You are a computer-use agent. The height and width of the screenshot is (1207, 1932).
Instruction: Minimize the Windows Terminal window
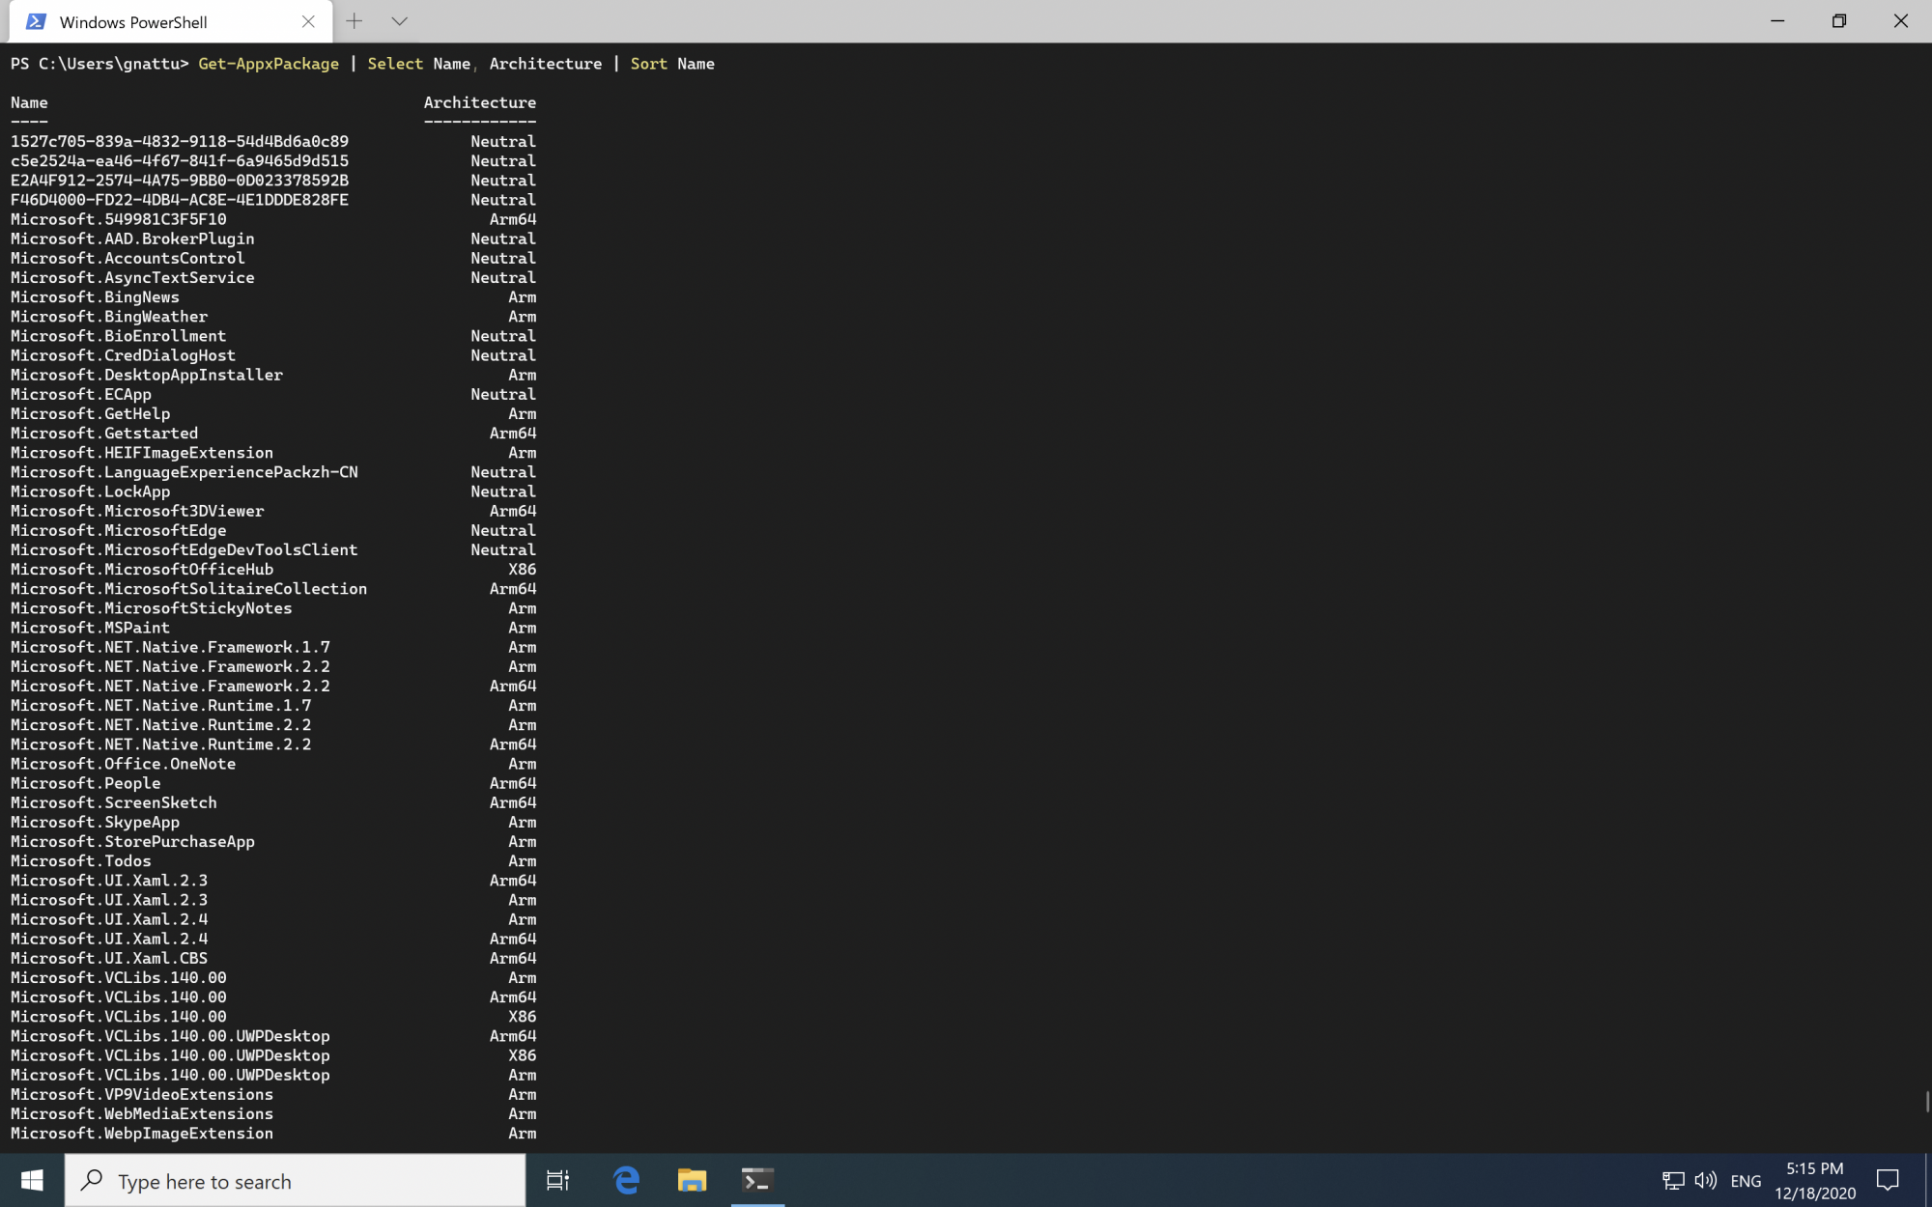1776,21
